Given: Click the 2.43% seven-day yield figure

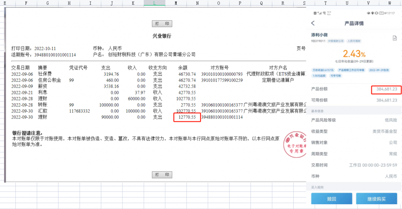Looking at the screenshot, I should click(354, 53).
